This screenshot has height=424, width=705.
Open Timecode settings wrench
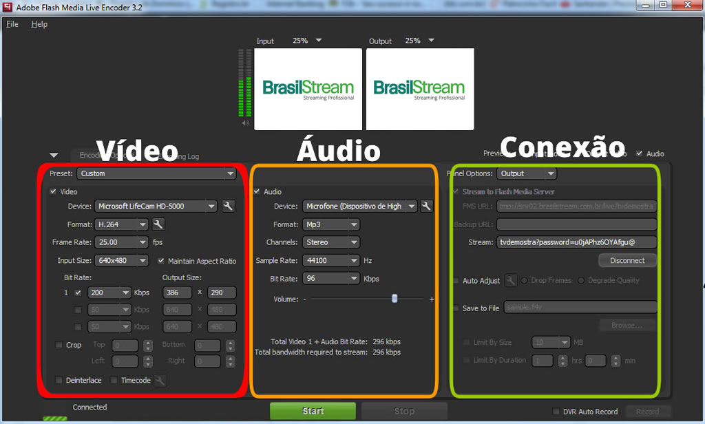click(160, 381)
